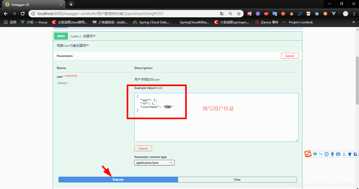
Task: Open the SpringCloudAlibaba bookmark
Action: (x=191, y=22)
